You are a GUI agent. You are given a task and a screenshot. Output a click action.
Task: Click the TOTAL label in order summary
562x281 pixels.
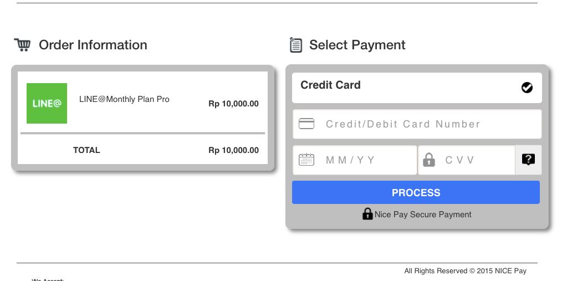[x=86, y=150]
